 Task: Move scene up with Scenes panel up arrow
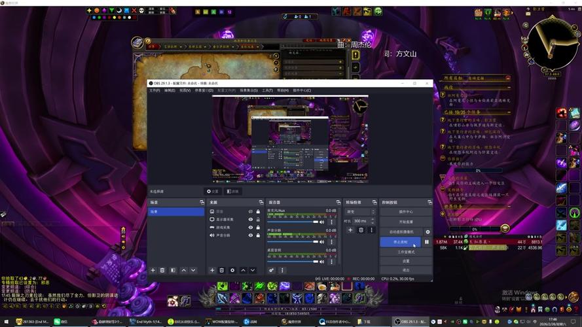(x=184, y=270)
